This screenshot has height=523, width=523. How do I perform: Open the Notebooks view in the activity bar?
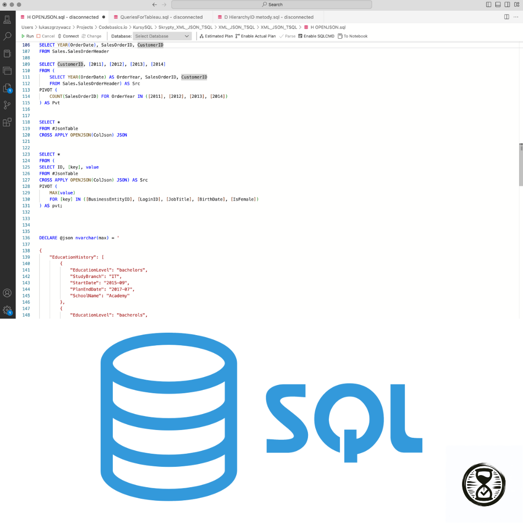tap(7, 53)
